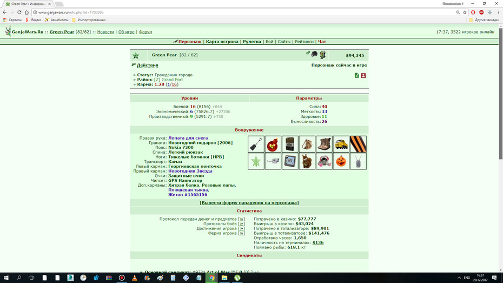
Task: Open the Персонаж menu tab
Action: point(190,42)
